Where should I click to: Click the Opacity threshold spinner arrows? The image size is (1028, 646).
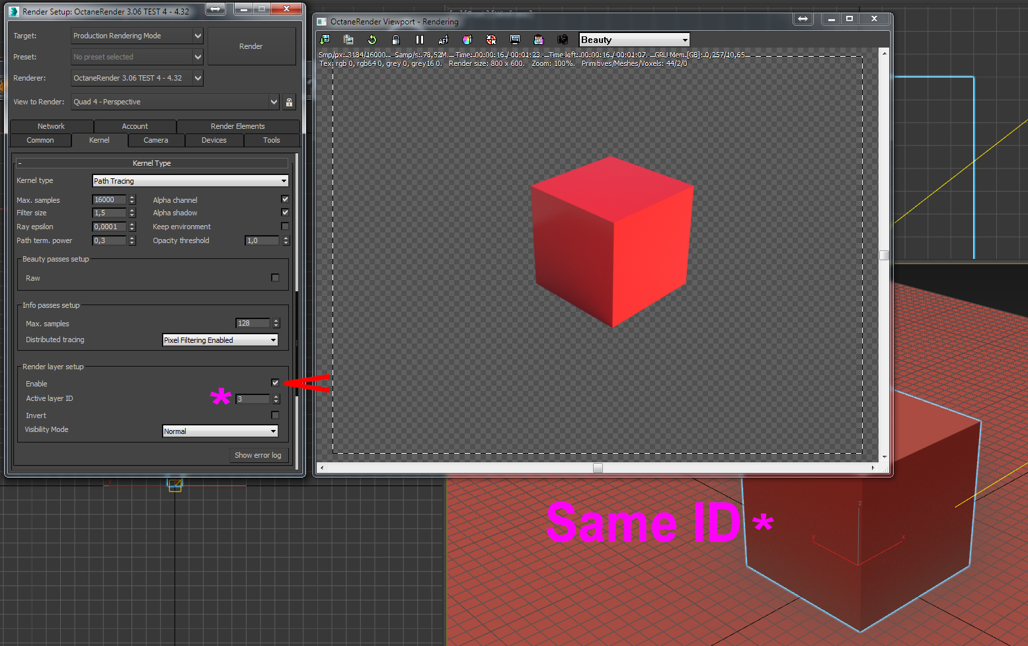[x=286, y=240]
